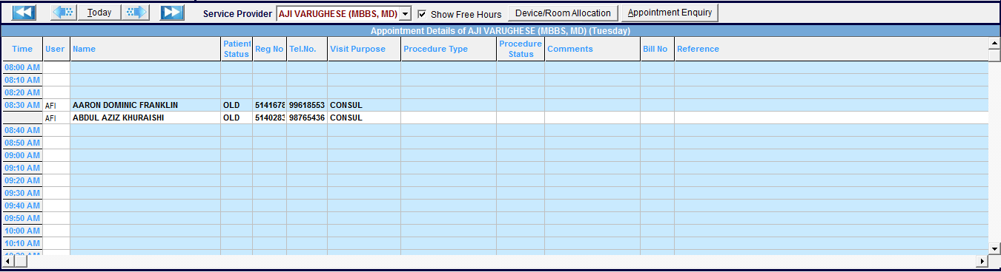Select the 08:50 AM time slot

pyautogui.click(x=22, y=143)
